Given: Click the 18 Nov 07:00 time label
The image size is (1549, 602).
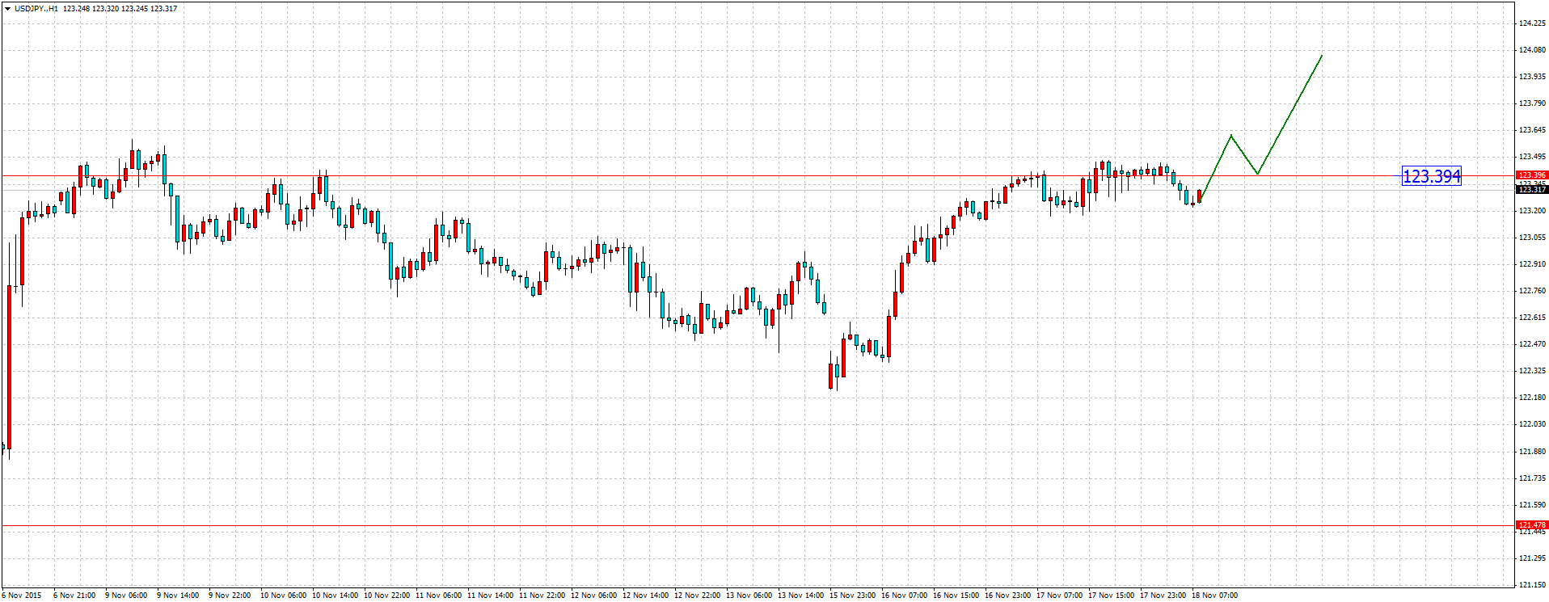Looking at the screenshot, I should [x=1214, y=596].
